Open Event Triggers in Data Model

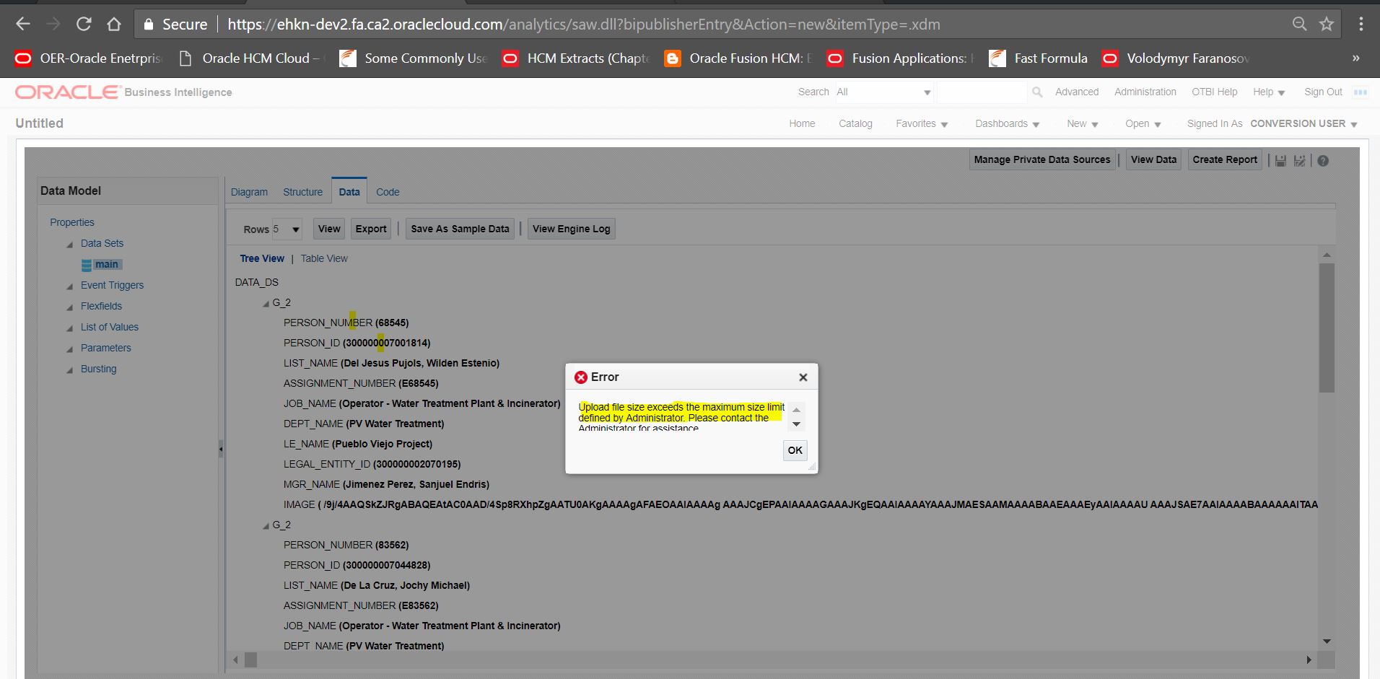point(112,285)
